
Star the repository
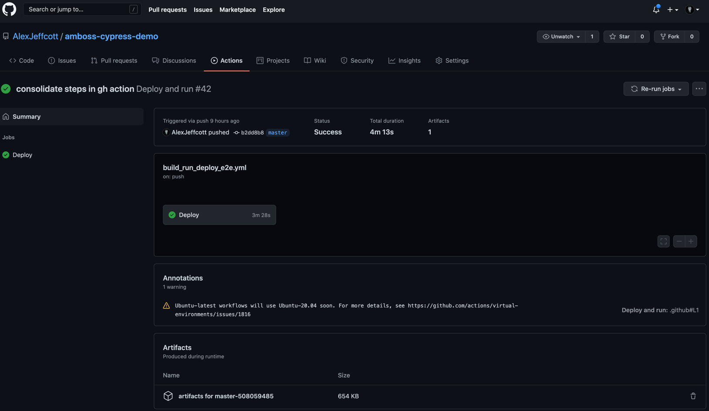[620, 37]
